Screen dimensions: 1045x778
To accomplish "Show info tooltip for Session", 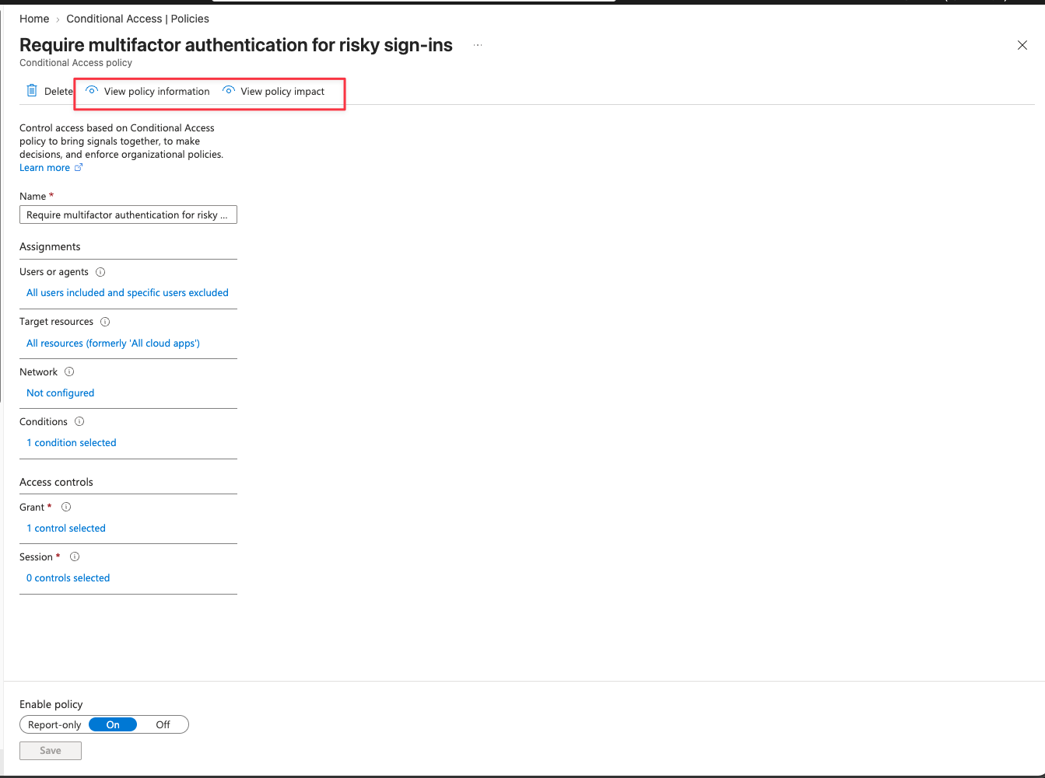I will point(75,556).
